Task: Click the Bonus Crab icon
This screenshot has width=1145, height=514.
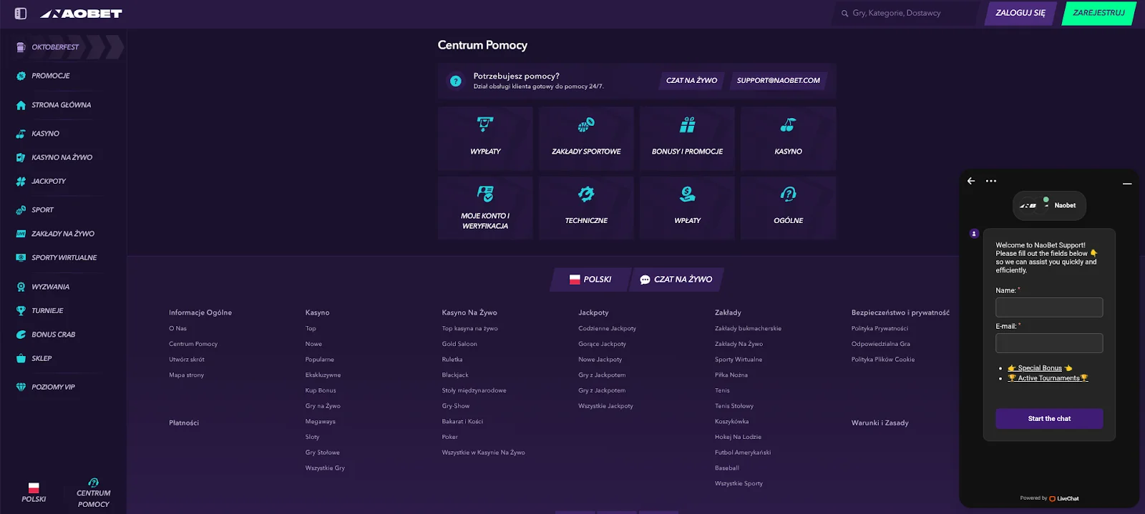Action: 21,335
